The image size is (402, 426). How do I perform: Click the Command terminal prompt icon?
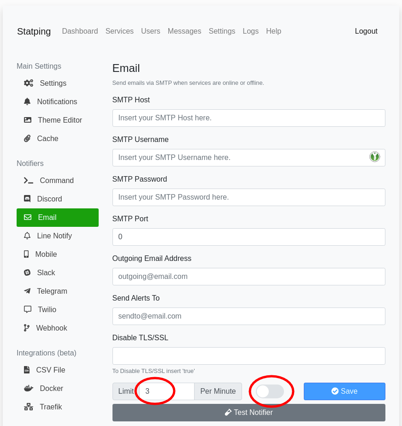[x=29, y=180]
